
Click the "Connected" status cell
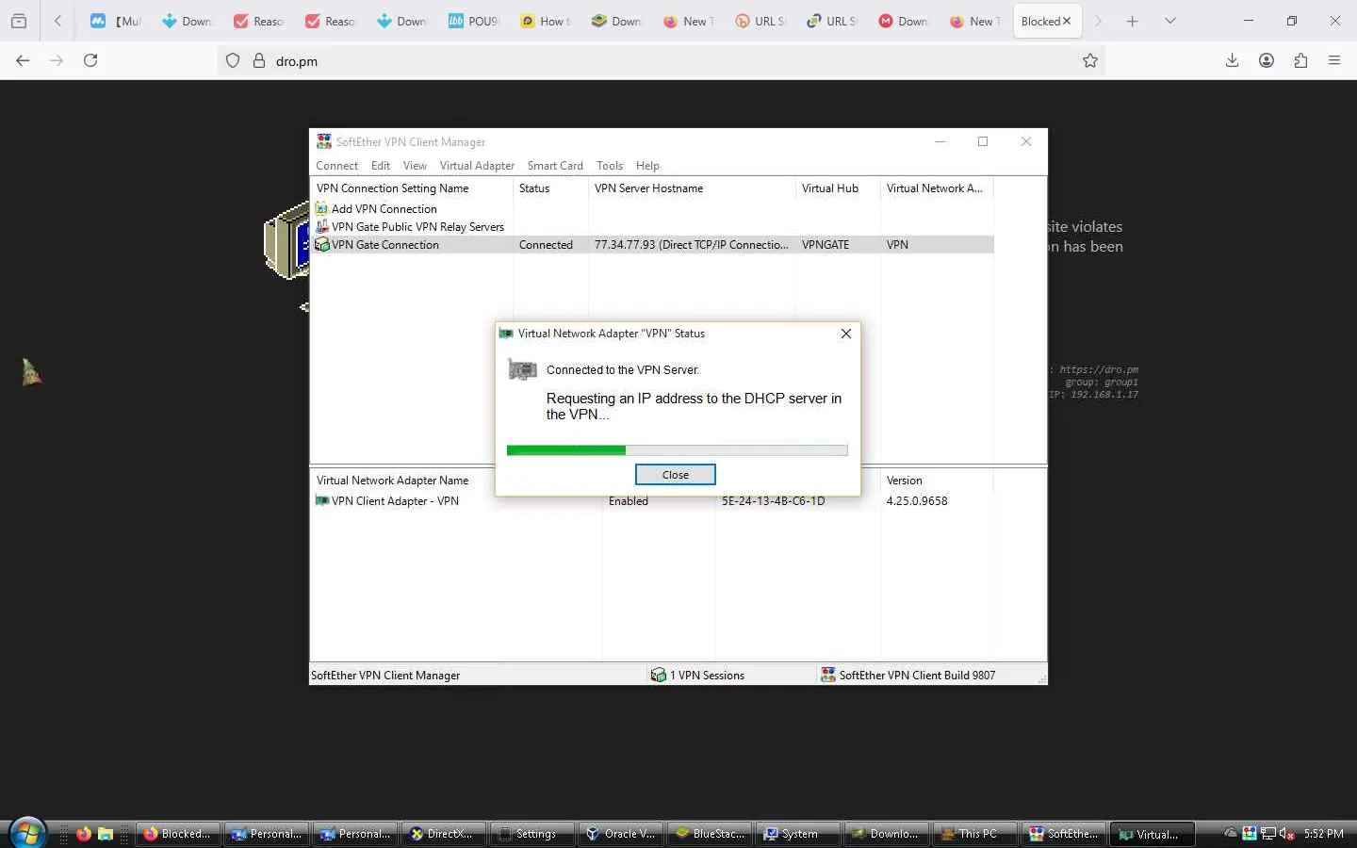[546, 245]
